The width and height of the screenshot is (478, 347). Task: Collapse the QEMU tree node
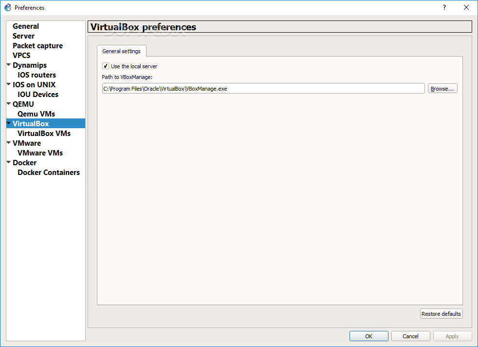(9, 104)
